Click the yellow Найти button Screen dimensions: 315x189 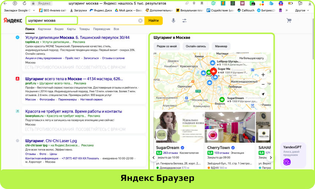coord(153,20)
